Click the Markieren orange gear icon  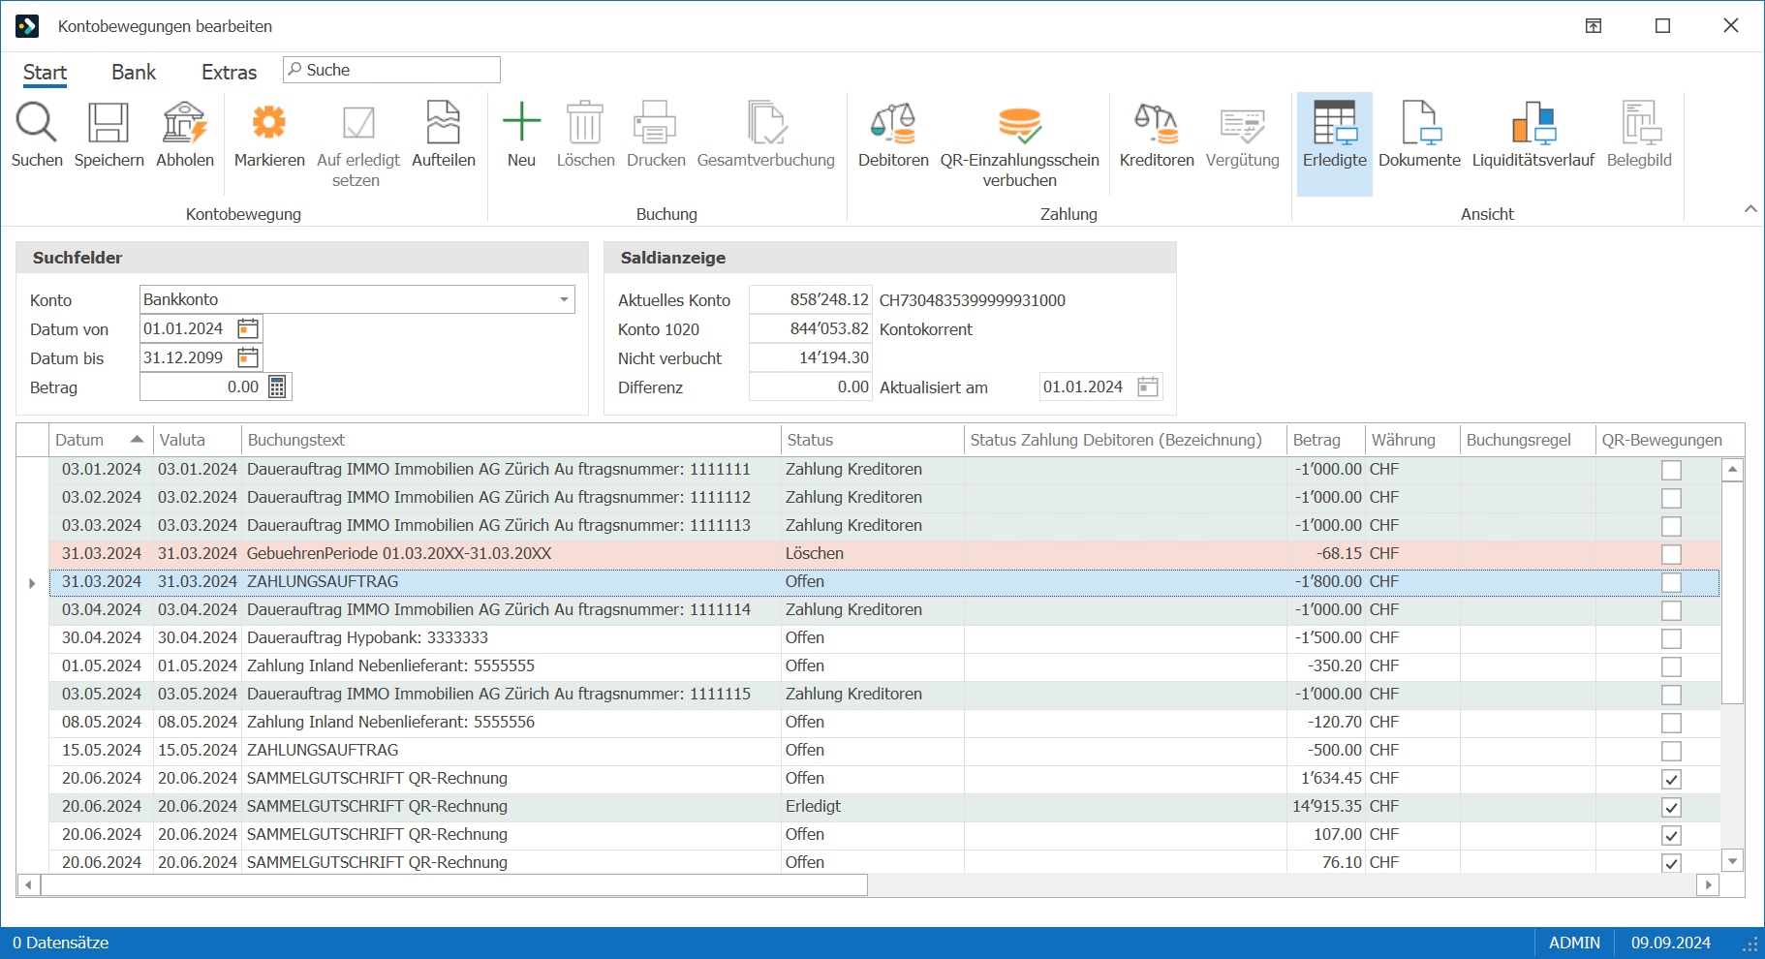[x=269, y=123]
